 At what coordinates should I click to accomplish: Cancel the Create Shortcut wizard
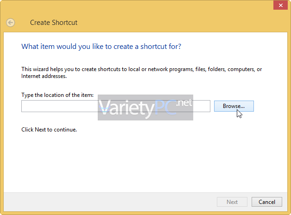pos(267,202)
